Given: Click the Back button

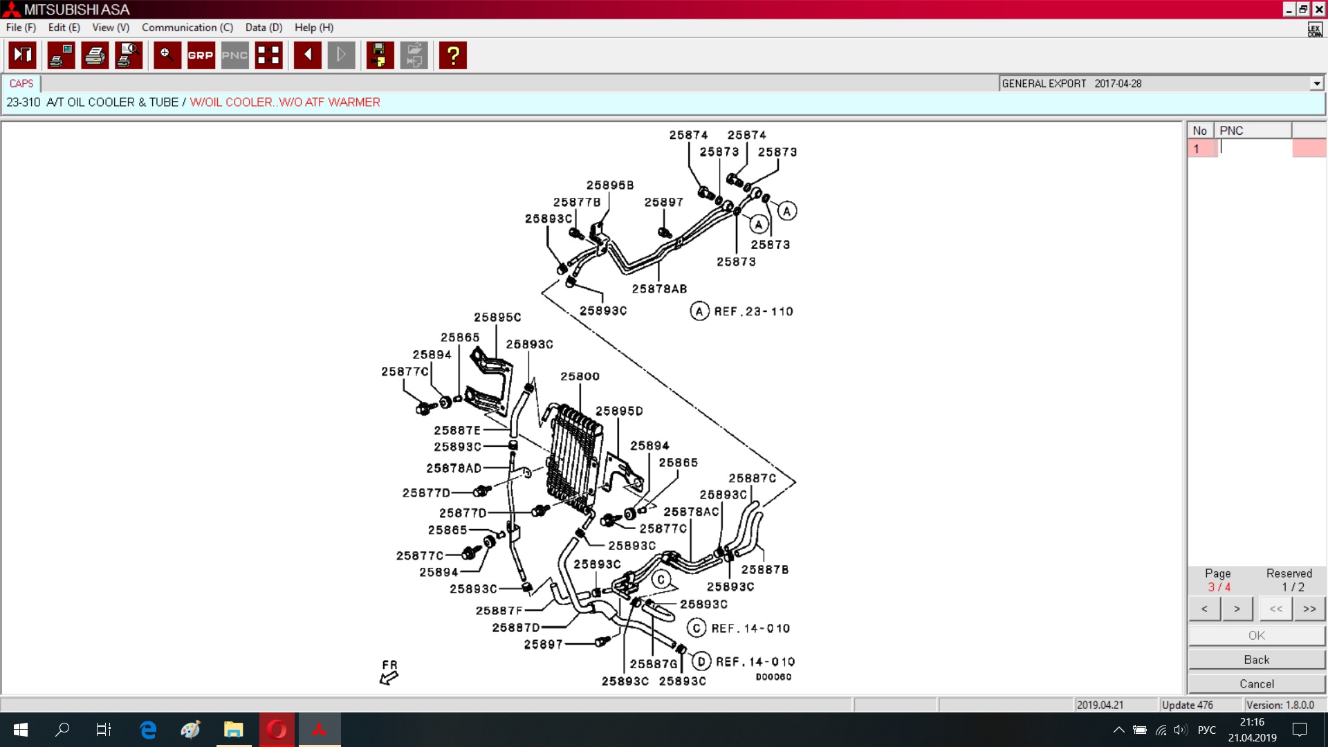Looking at the screenshot, I should click(1256, 660).
